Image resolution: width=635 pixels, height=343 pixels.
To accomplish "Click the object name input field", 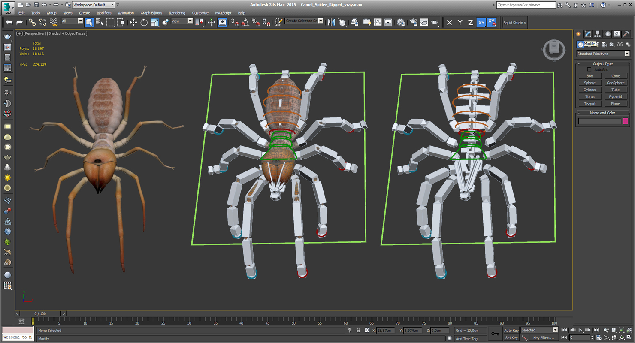I will point(599,121).
